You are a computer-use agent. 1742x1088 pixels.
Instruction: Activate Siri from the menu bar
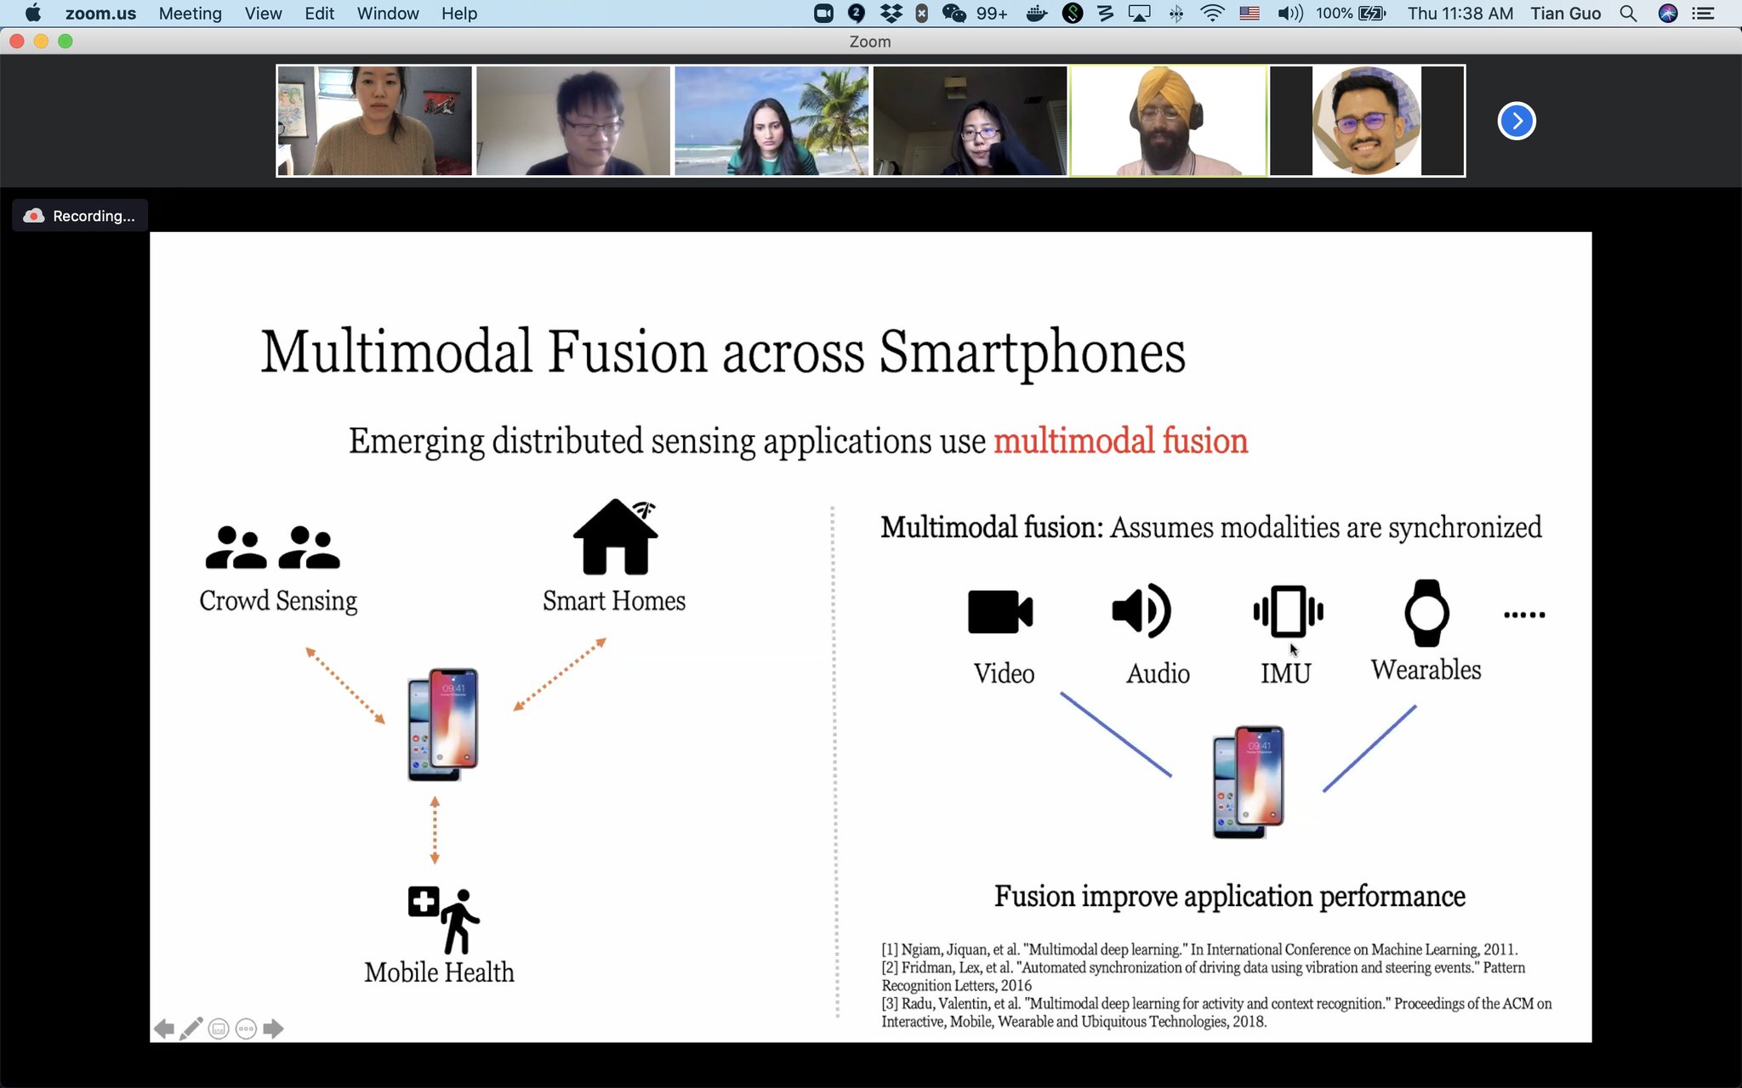point(1669,14)
